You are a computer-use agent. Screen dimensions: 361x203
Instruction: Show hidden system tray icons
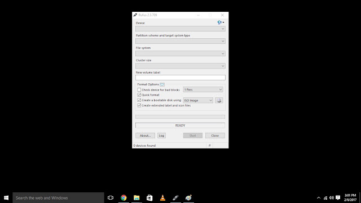[x=319, y=198]
